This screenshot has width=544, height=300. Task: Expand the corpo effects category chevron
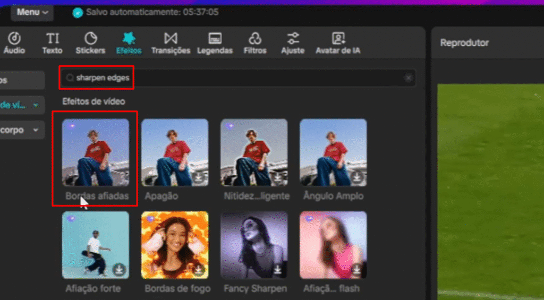pos(36,130)
